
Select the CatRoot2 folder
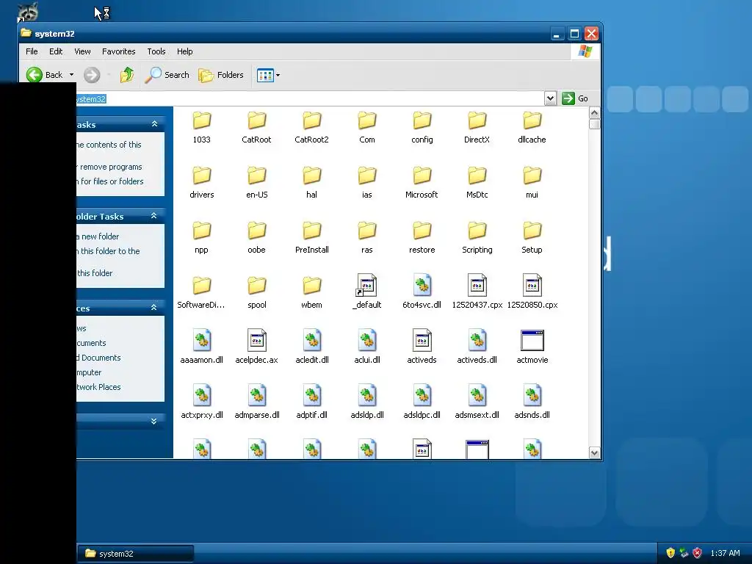[x=311, y=128]
